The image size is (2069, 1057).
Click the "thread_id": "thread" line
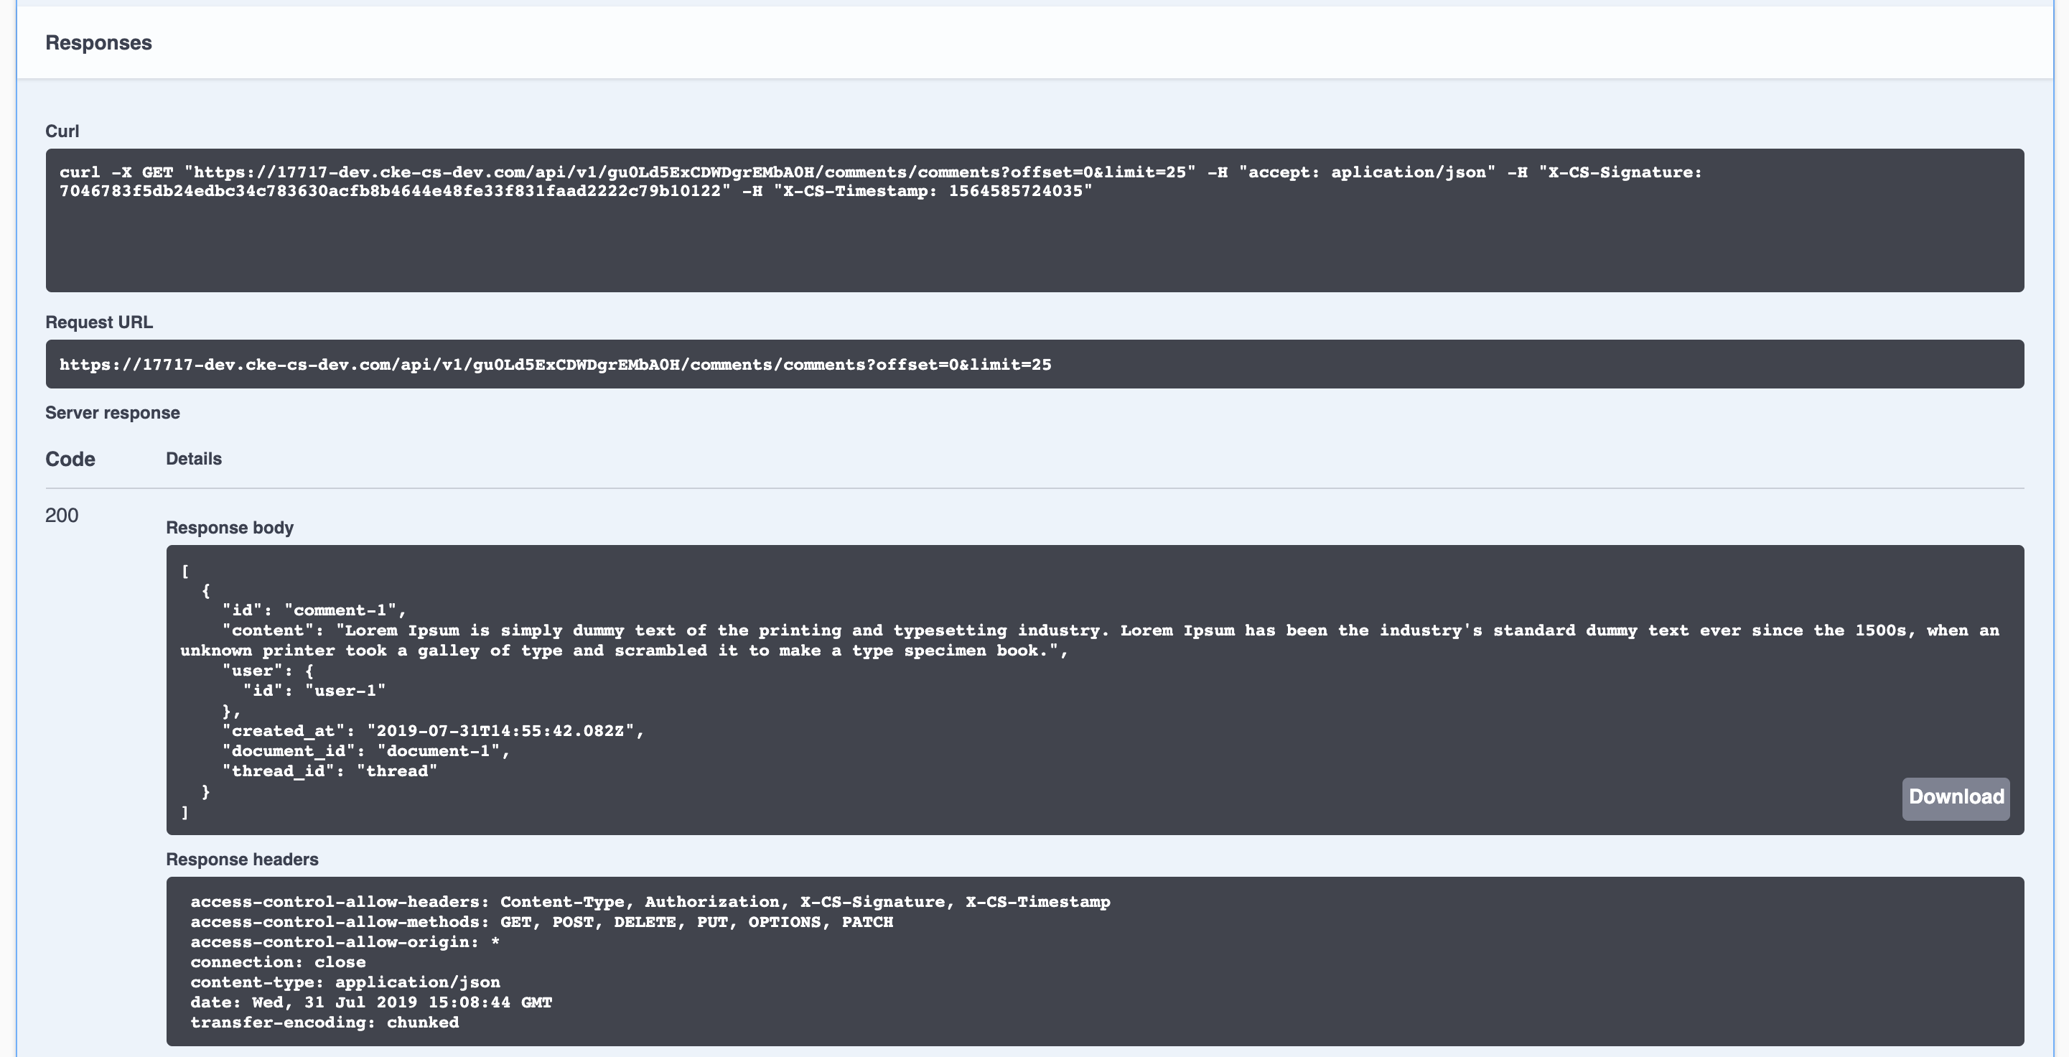coord(330,771)
